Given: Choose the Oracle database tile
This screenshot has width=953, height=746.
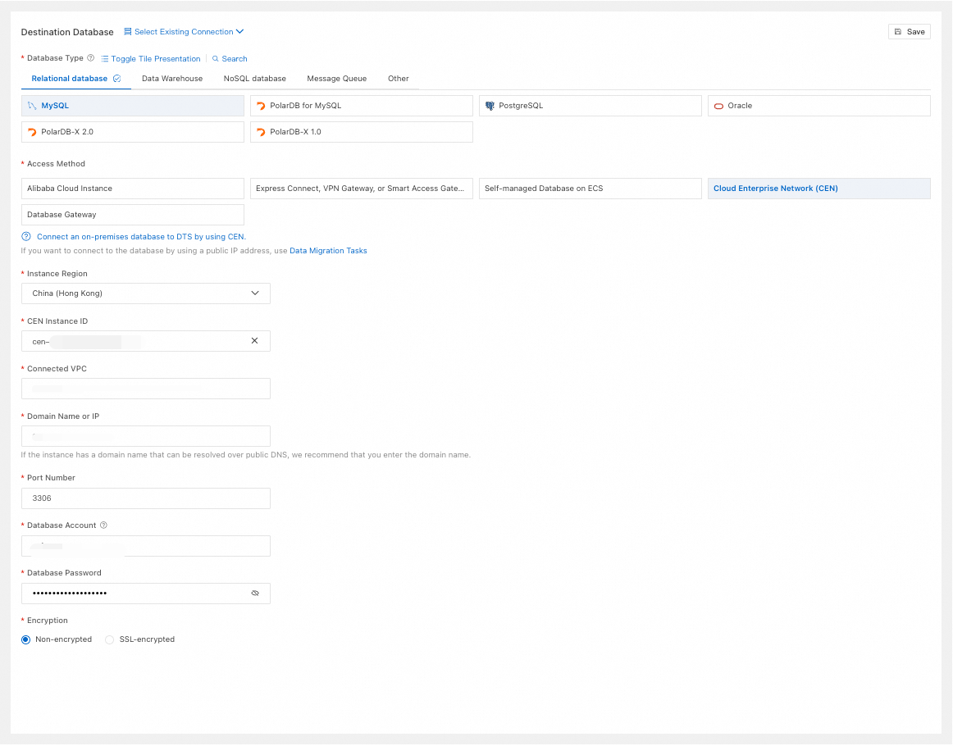Looking at the screenshot, I should click(818, 106).
